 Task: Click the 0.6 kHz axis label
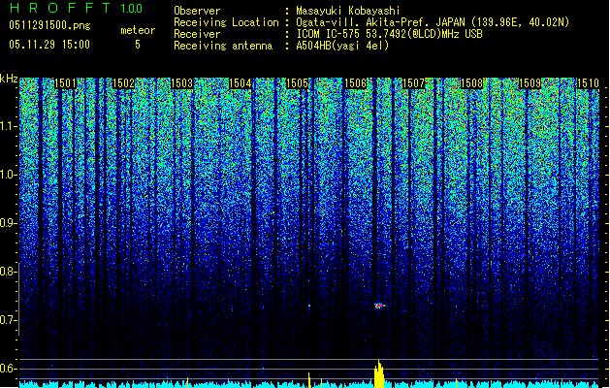8,369
